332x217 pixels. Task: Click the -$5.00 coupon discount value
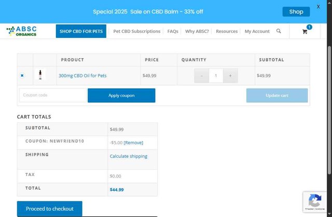click(116, 143)
